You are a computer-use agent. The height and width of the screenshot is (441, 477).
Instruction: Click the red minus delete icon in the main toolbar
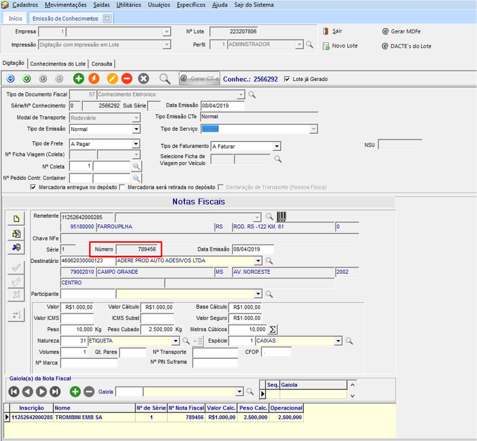127,78
